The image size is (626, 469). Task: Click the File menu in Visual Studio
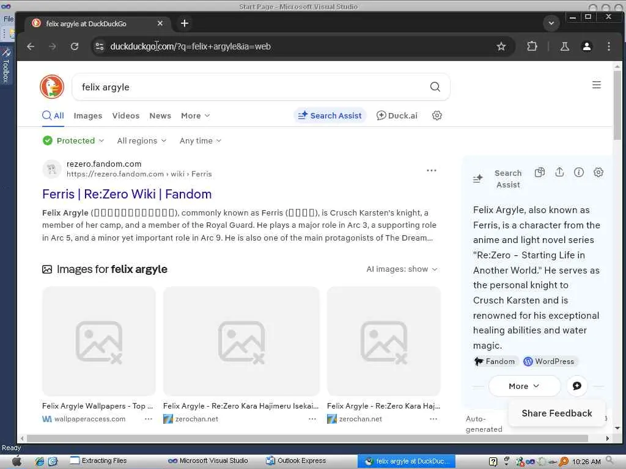9,19
